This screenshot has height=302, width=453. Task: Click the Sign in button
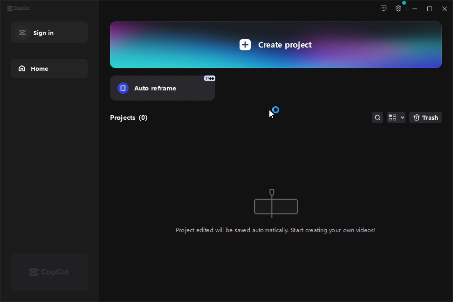pos(49,32)
